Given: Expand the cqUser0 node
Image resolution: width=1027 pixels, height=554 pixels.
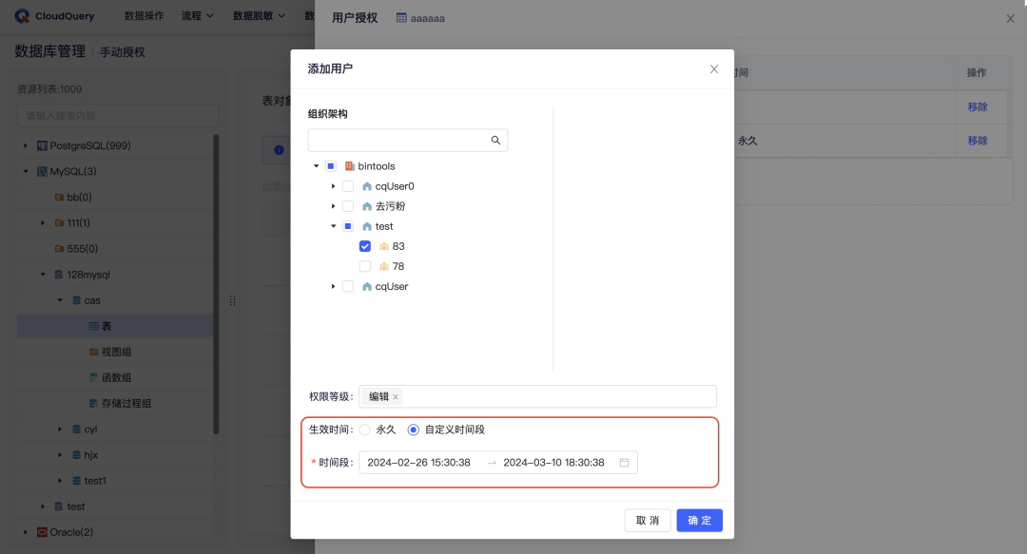Looking at the screenshot, I should [334, 186].
